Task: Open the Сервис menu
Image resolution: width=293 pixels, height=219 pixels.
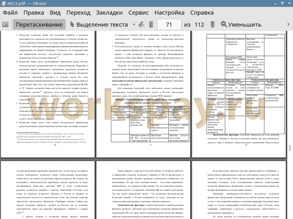Action: tap(139, 13)
